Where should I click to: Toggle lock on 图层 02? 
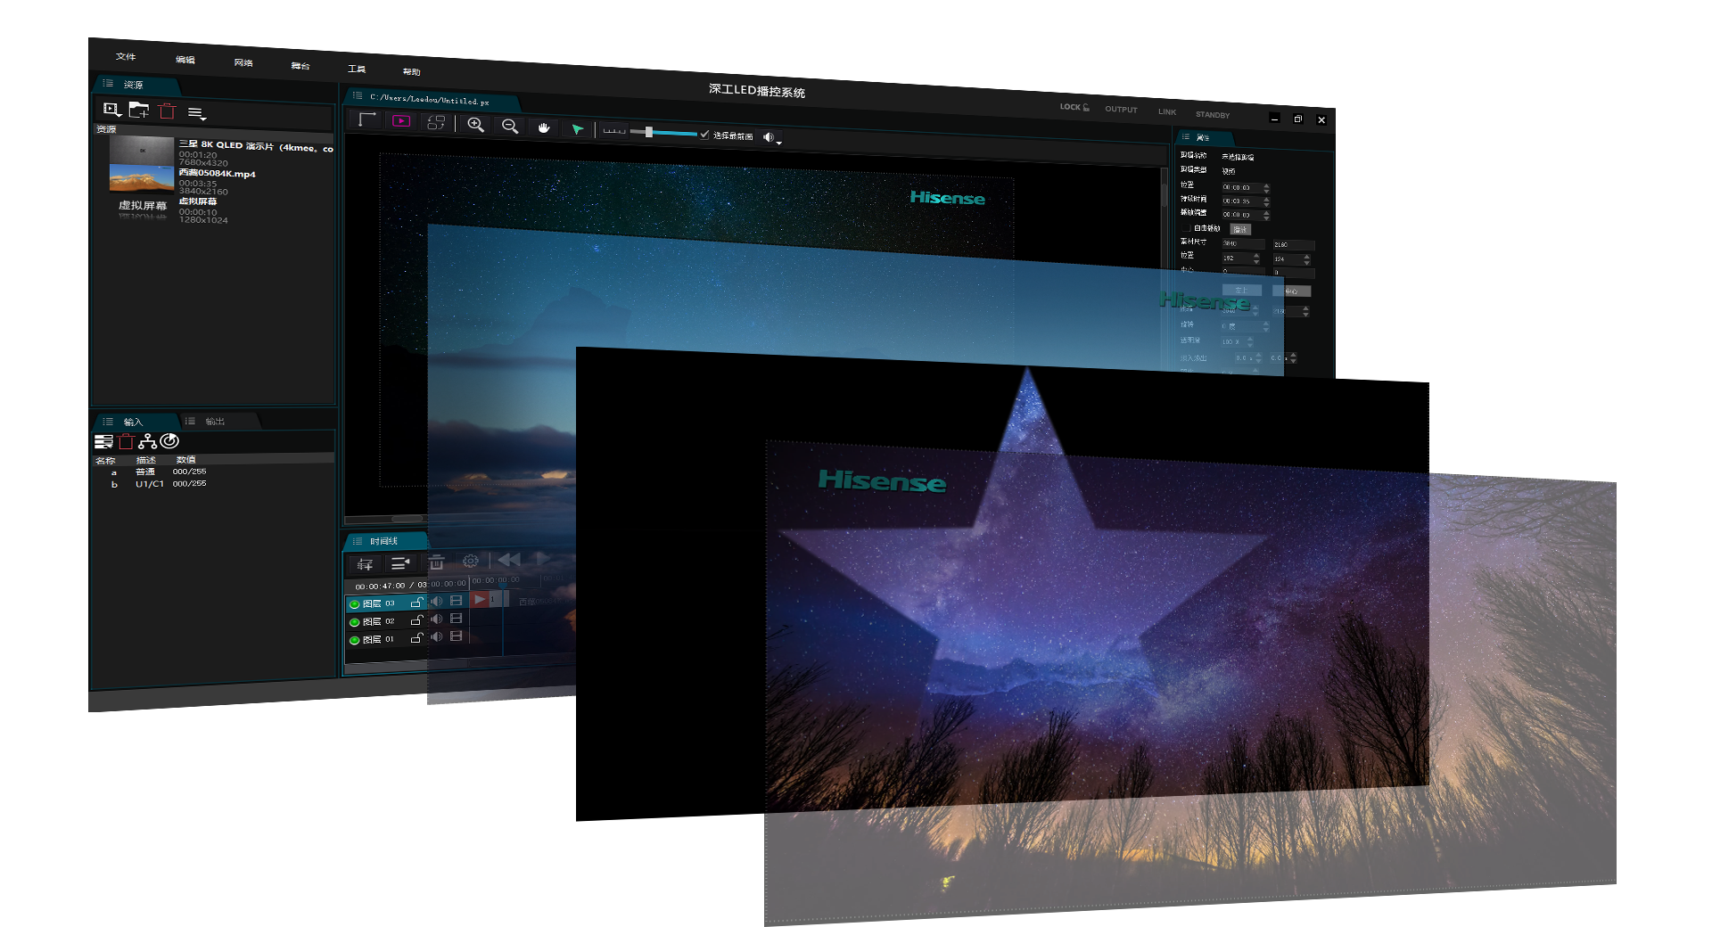416,620
